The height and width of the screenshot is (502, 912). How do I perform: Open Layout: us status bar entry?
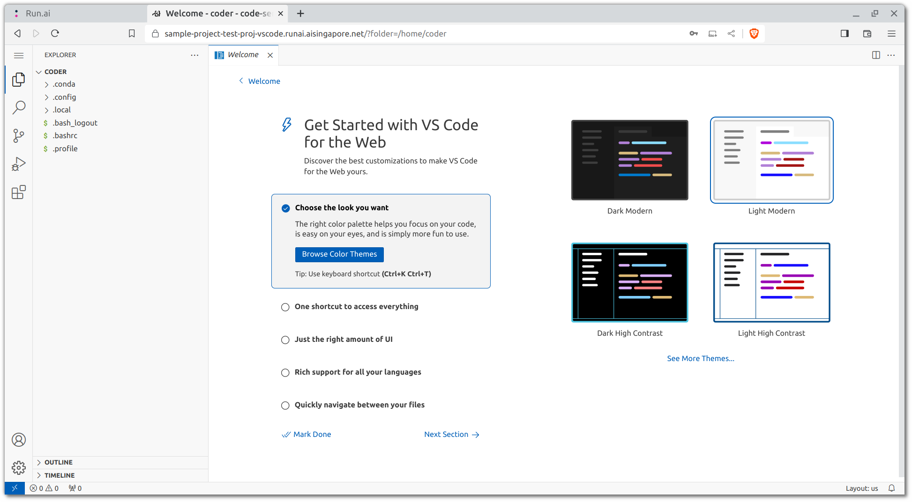click(x=861, y=488)
